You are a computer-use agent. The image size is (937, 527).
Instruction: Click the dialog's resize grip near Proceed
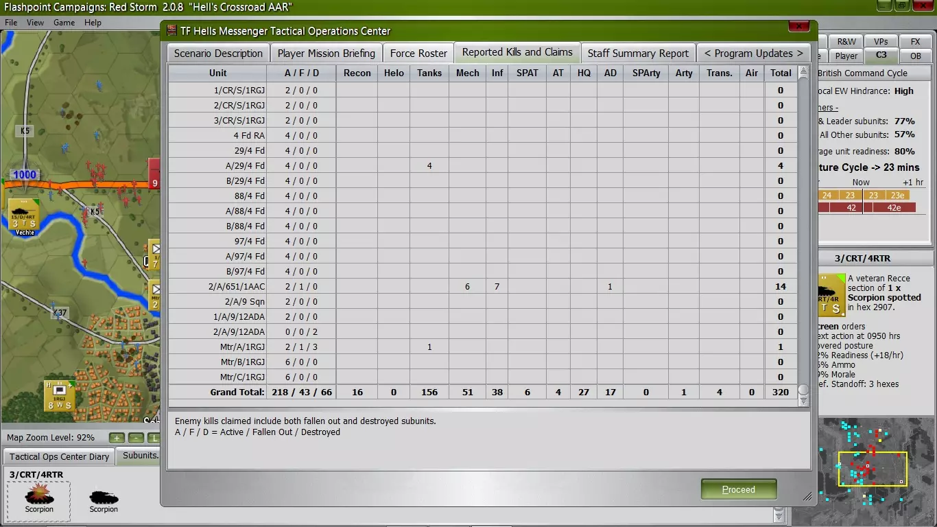(807, 495)
